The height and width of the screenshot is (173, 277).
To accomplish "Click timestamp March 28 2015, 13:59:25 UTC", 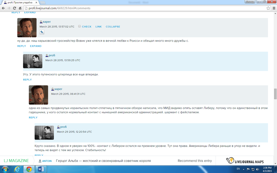I will (x=63, y=60).
